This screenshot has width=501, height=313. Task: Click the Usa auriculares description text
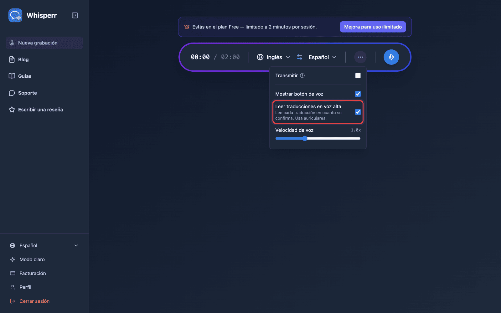311,118
